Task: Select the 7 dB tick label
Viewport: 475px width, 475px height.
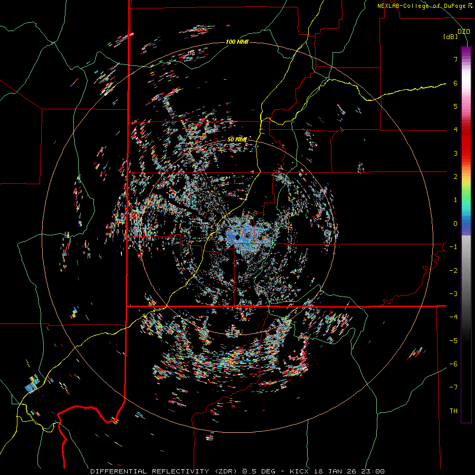Action: pos(455,59)
